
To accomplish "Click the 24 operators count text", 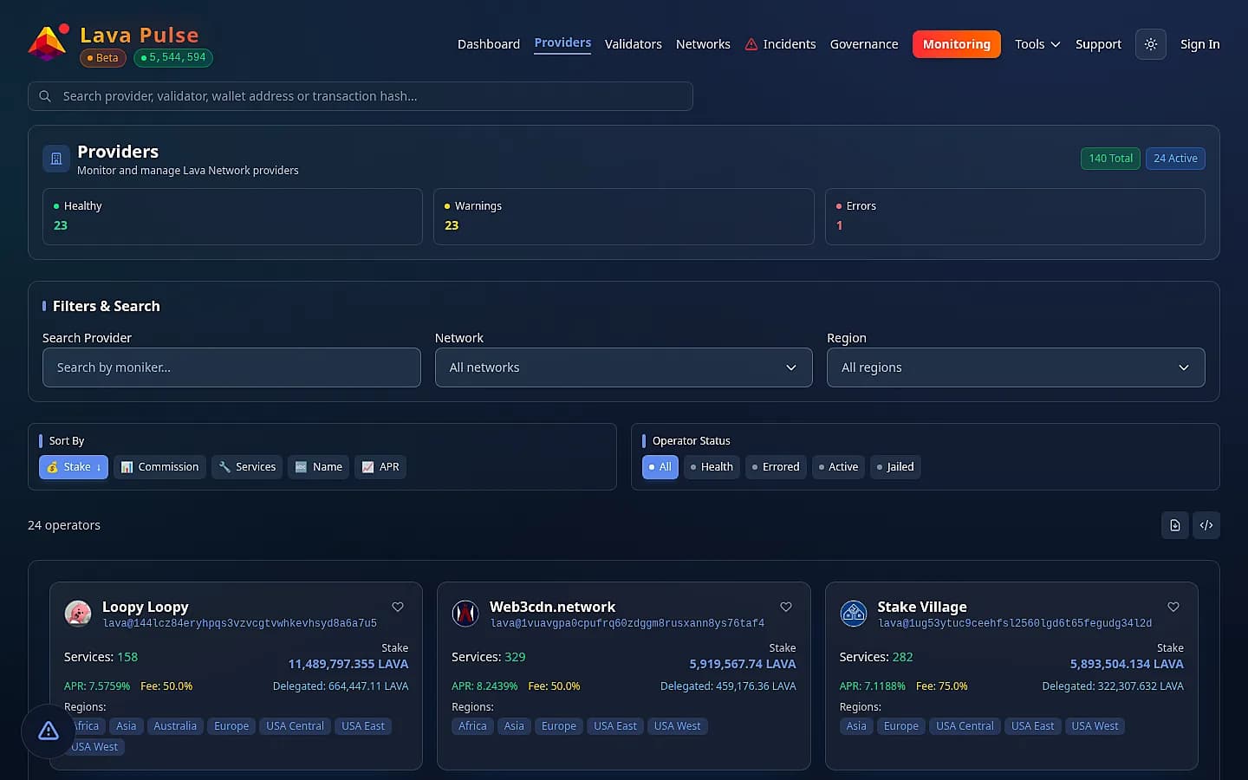I will [x=64, y=525].
